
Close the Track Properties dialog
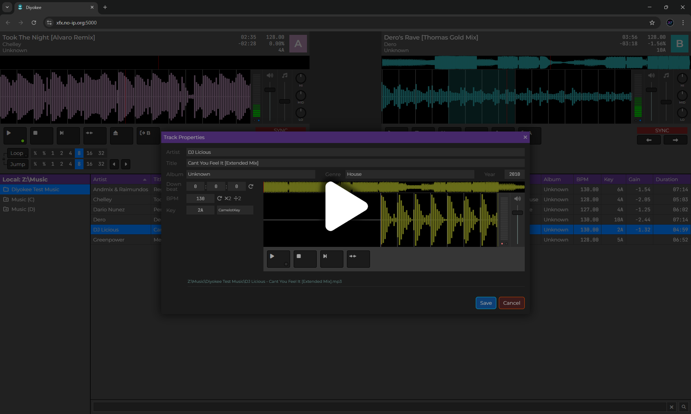(x=525, y=137)
